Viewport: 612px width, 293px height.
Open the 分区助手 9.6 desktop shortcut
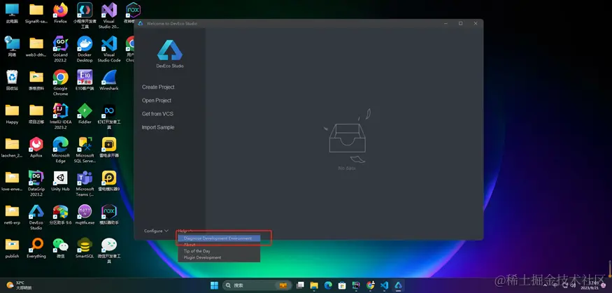[60, 215]
